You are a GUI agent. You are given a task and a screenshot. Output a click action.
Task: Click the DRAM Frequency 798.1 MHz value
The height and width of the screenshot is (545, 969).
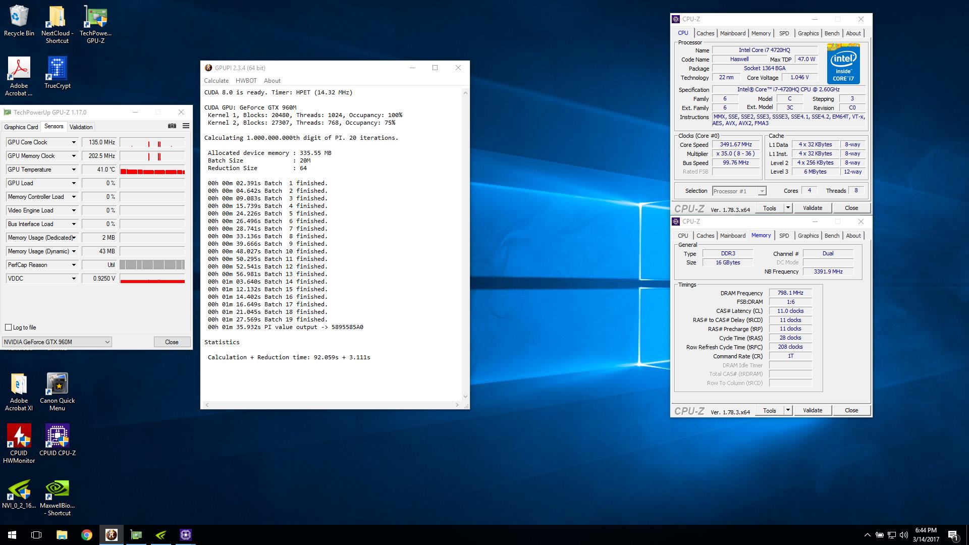coord(790,293)
